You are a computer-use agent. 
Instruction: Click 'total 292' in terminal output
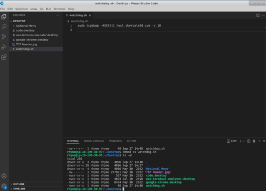[74, 159]
